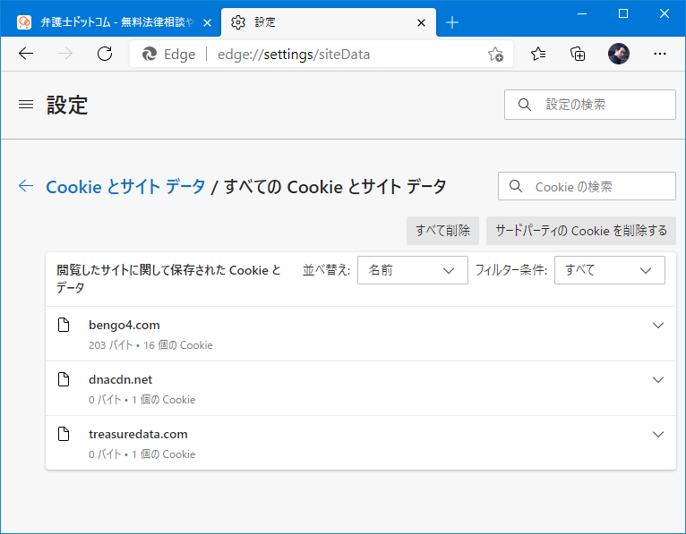Click the gear icon on the 設定 tab
The width and height of the screenshot is (686, 534).
coord(238,22)
